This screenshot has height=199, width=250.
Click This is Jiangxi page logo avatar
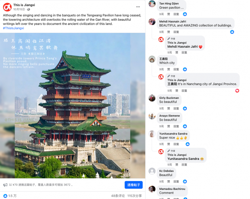(7, 7)
